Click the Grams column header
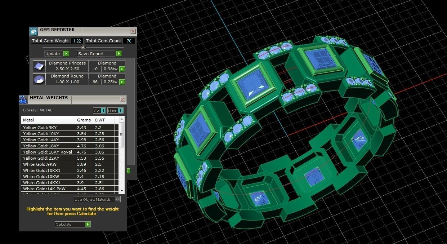Viewport: 447px width, 244px height. [x=84, y=120]
